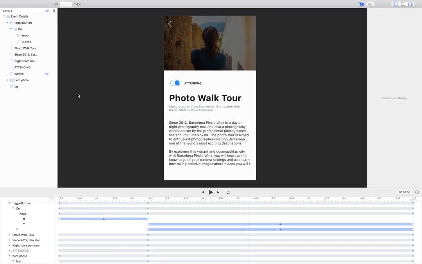Click the On folder icon in Layers

coord(15,29)
